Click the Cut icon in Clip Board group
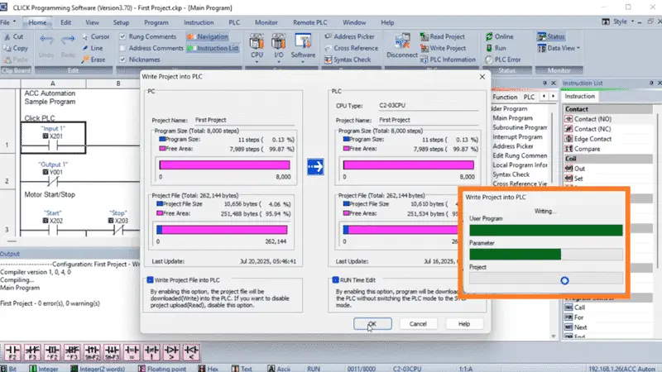The width and height of the screenshot is (662, 372). [x=7, y=36]
